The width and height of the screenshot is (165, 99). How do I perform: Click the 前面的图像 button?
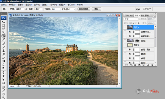84,9
